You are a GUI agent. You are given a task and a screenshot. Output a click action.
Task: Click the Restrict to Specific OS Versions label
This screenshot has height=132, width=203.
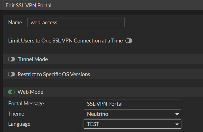tap(54, 74)
